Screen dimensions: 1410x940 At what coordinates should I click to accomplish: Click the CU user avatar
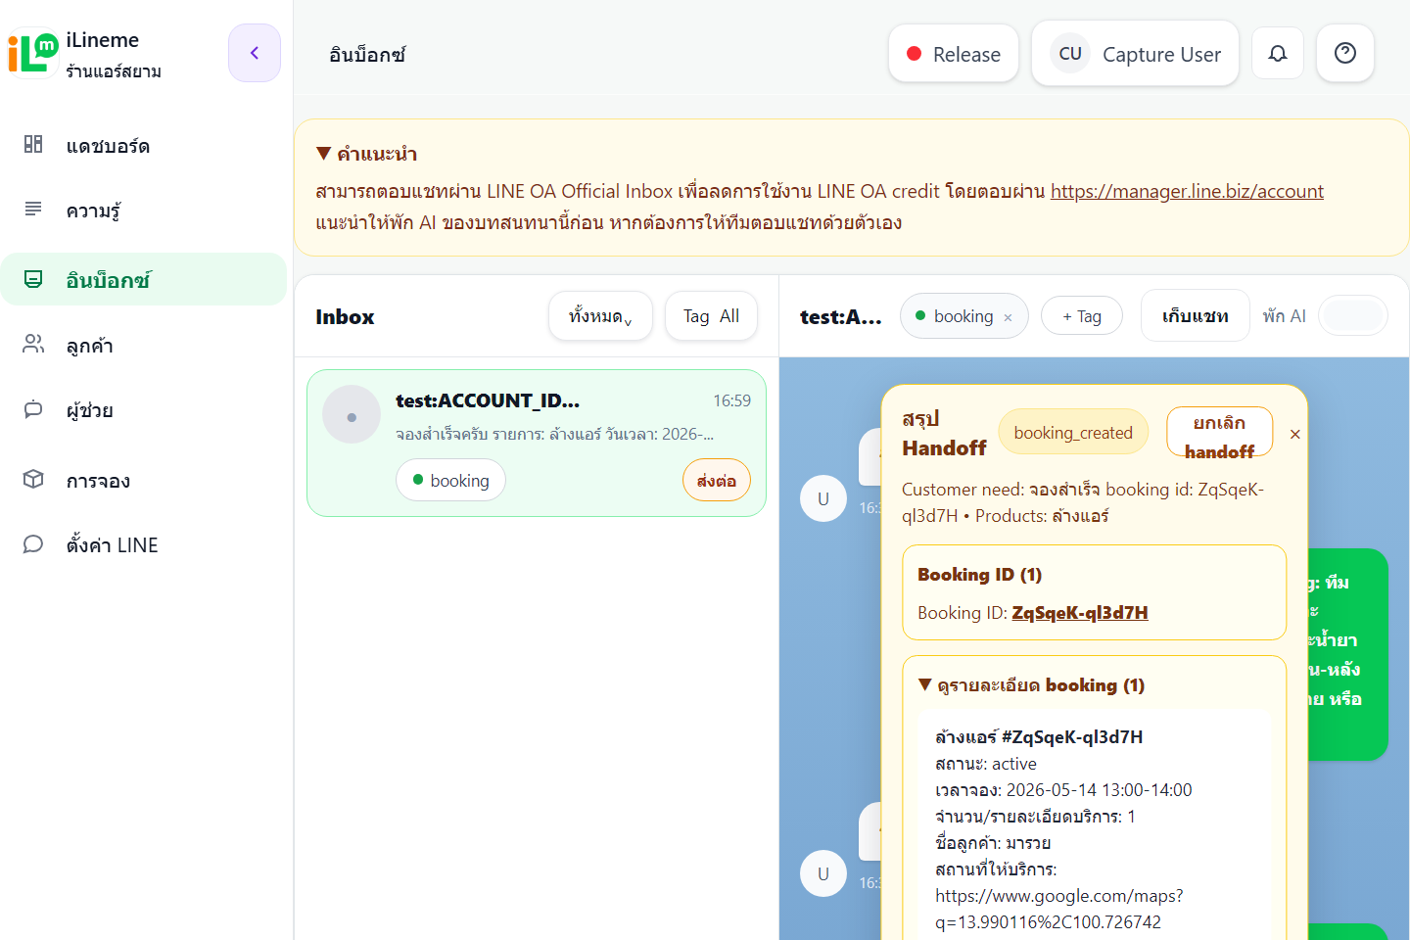1070,53
